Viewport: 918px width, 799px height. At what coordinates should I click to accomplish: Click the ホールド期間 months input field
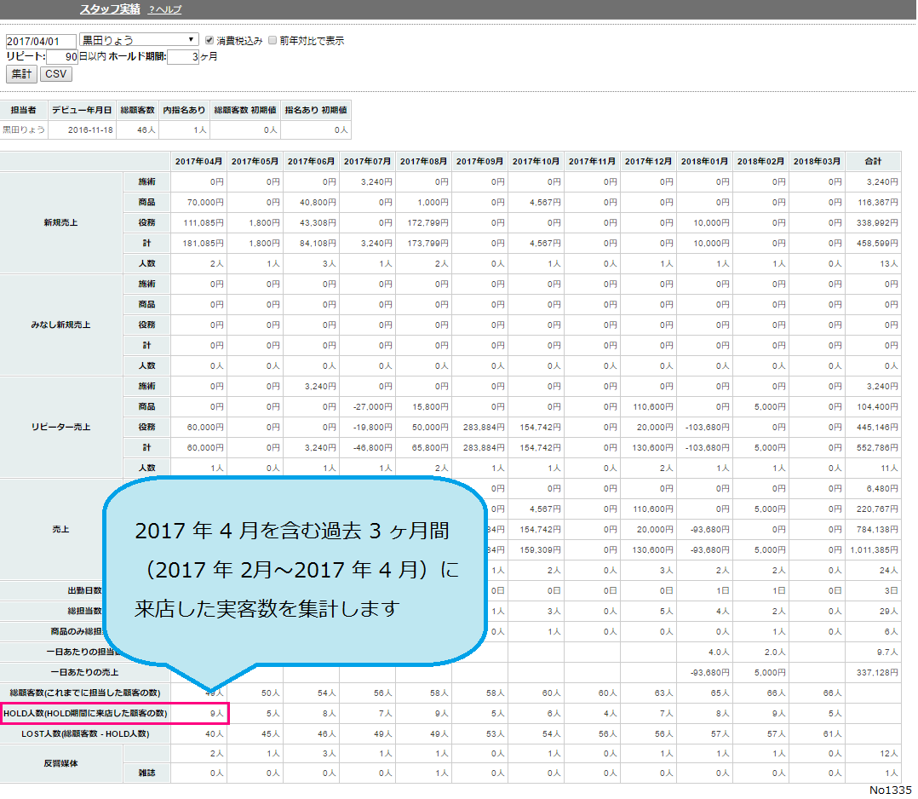click(x=183, y=57)
